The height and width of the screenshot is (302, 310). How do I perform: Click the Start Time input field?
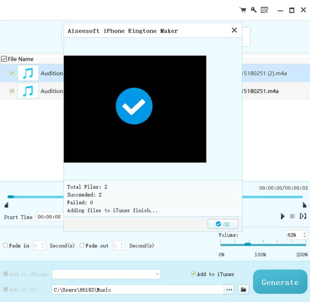point(50,217)
